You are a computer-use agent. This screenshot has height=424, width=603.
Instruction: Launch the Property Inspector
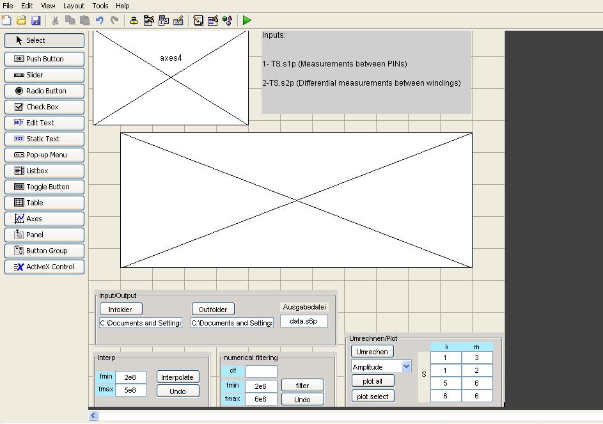coord(213,20)
